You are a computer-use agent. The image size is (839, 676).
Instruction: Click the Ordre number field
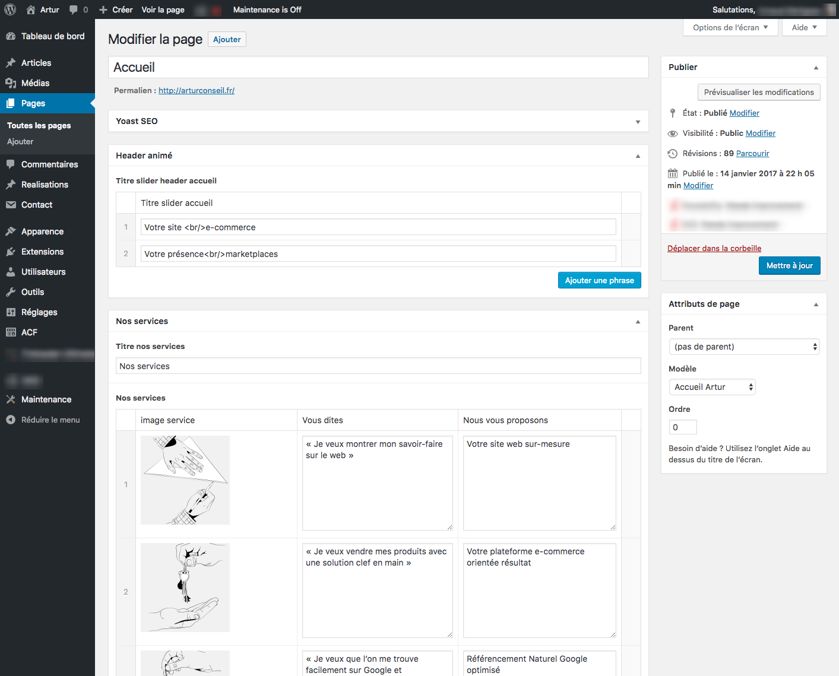(x=682, y=427)
